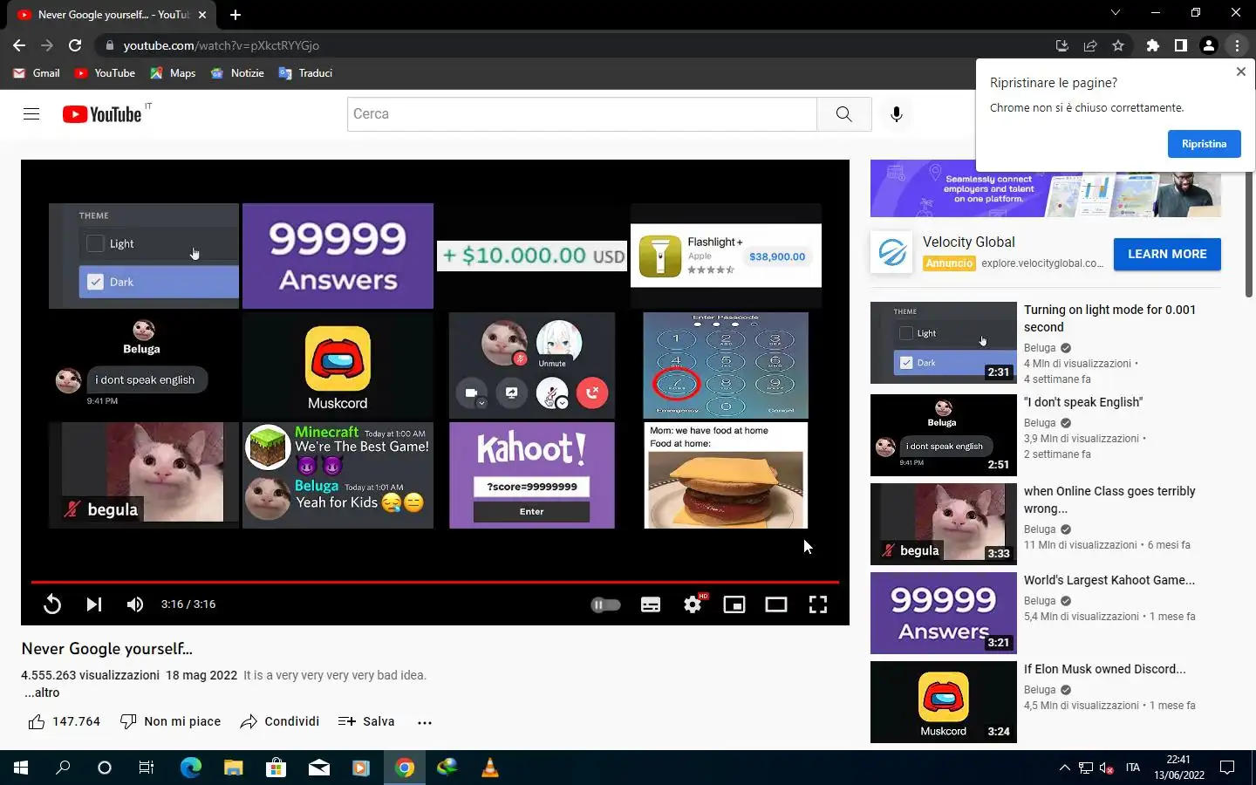1256x785 pixels.
Task: Switch to theater mode
Action: point(776,604)
